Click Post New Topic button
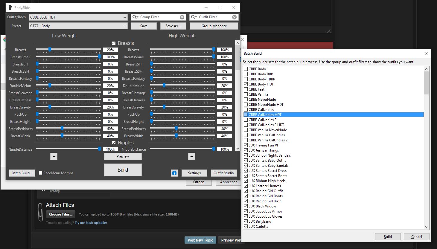This screenshot has width=437, height=249. [x=200, y=240]
